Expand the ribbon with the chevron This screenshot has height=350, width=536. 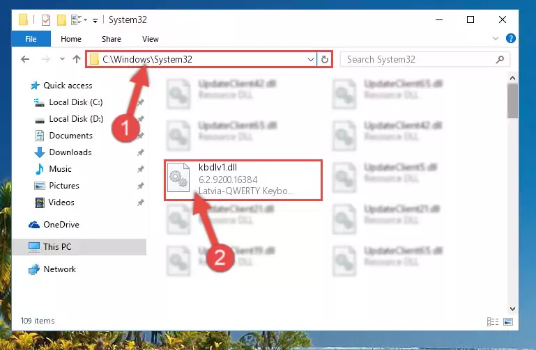point(496,38)
